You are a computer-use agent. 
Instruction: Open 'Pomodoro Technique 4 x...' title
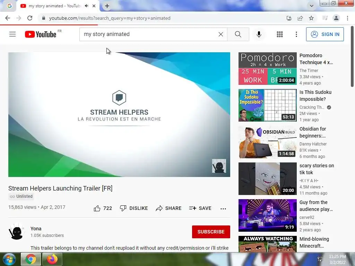[316, 59]
